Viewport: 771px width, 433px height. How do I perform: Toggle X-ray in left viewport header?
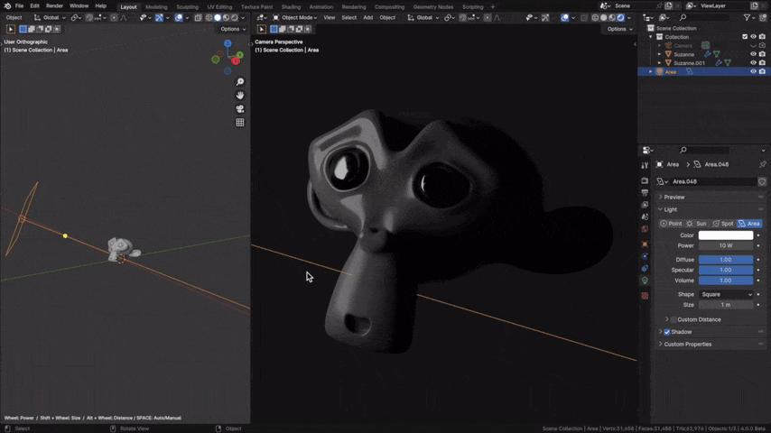tap(198, 18)
